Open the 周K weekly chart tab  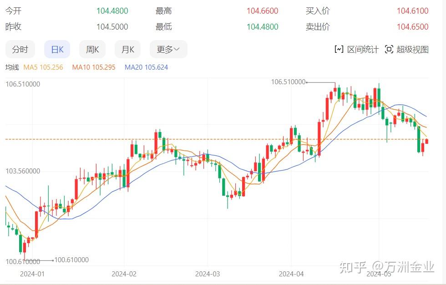[92, 50]
